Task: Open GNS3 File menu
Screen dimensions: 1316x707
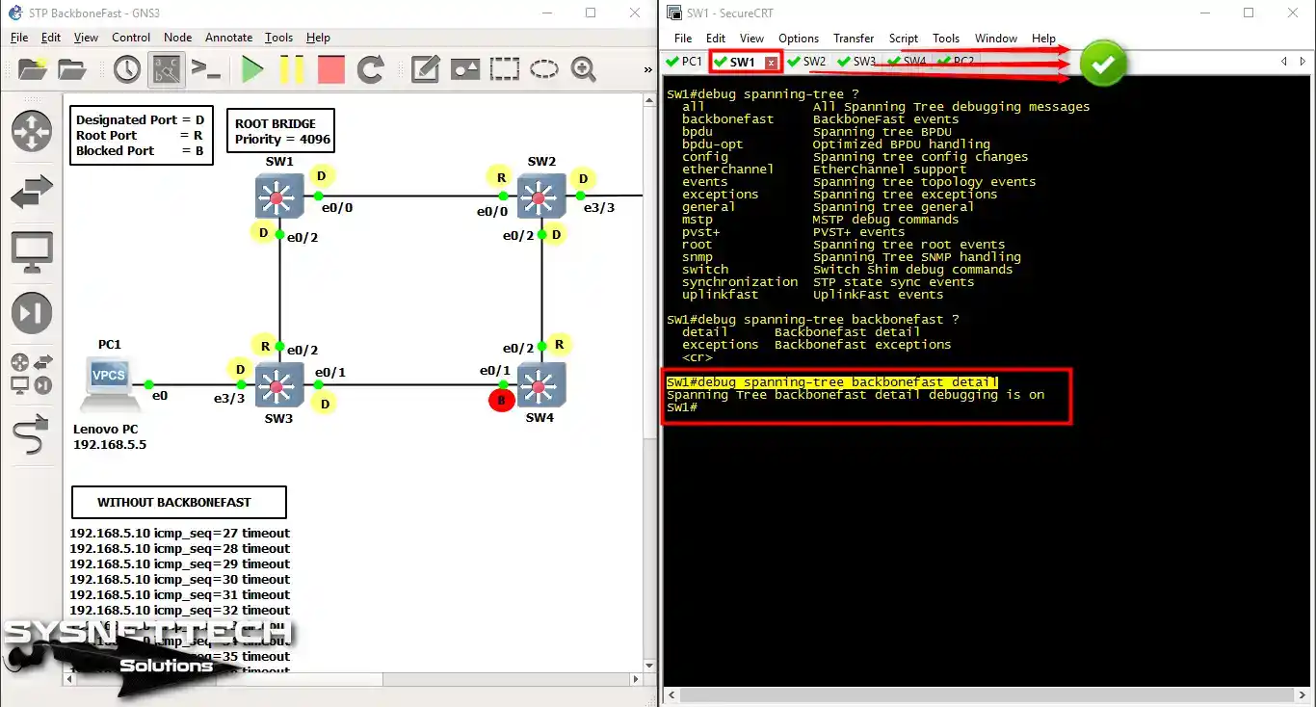Action: coord(19,38)
